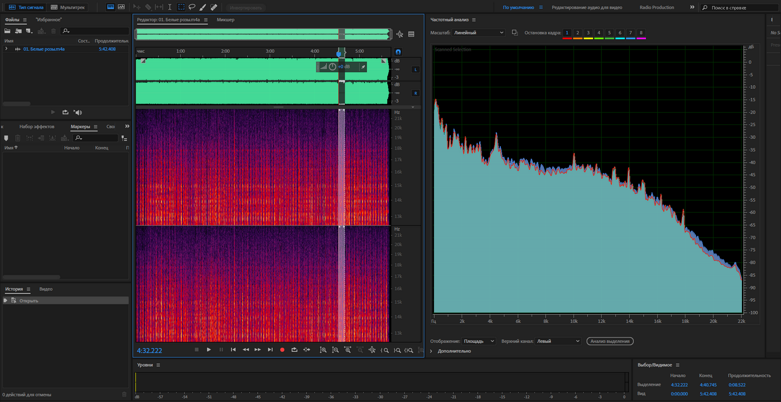This screenshot has width=781, height=402.
Task: Switch to Мультитрек view
Action: pyautogui.click(x=68, y=7)
